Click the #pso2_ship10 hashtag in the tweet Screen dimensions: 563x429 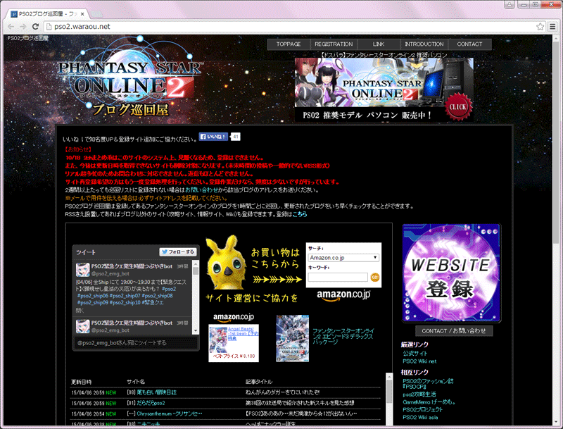[125, 302]
